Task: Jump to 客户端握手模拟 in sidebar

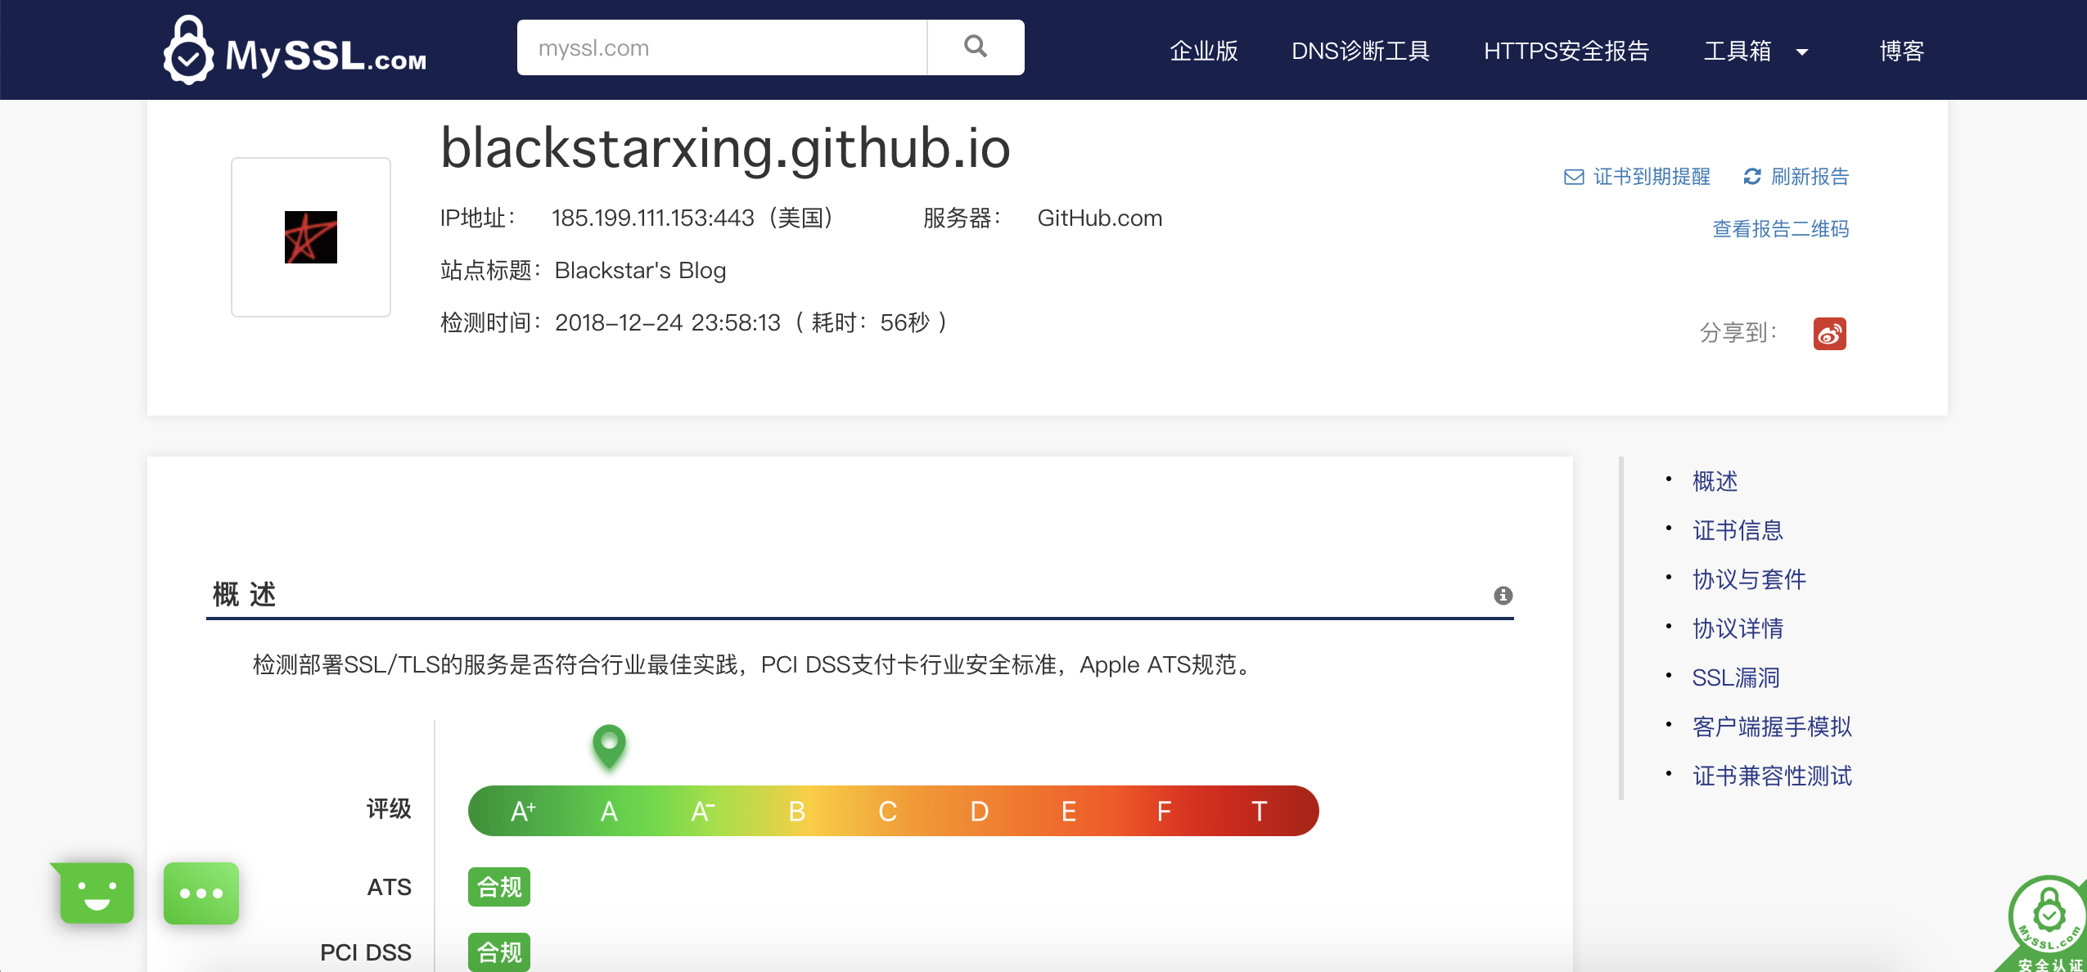Action: coord(1773,727)
